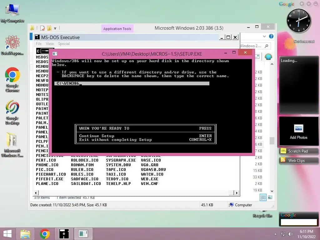The height and width of the screenshot is (240, 320).
Task: Select VGA450.DRV in the file list
Action: (x=153, y=170)
